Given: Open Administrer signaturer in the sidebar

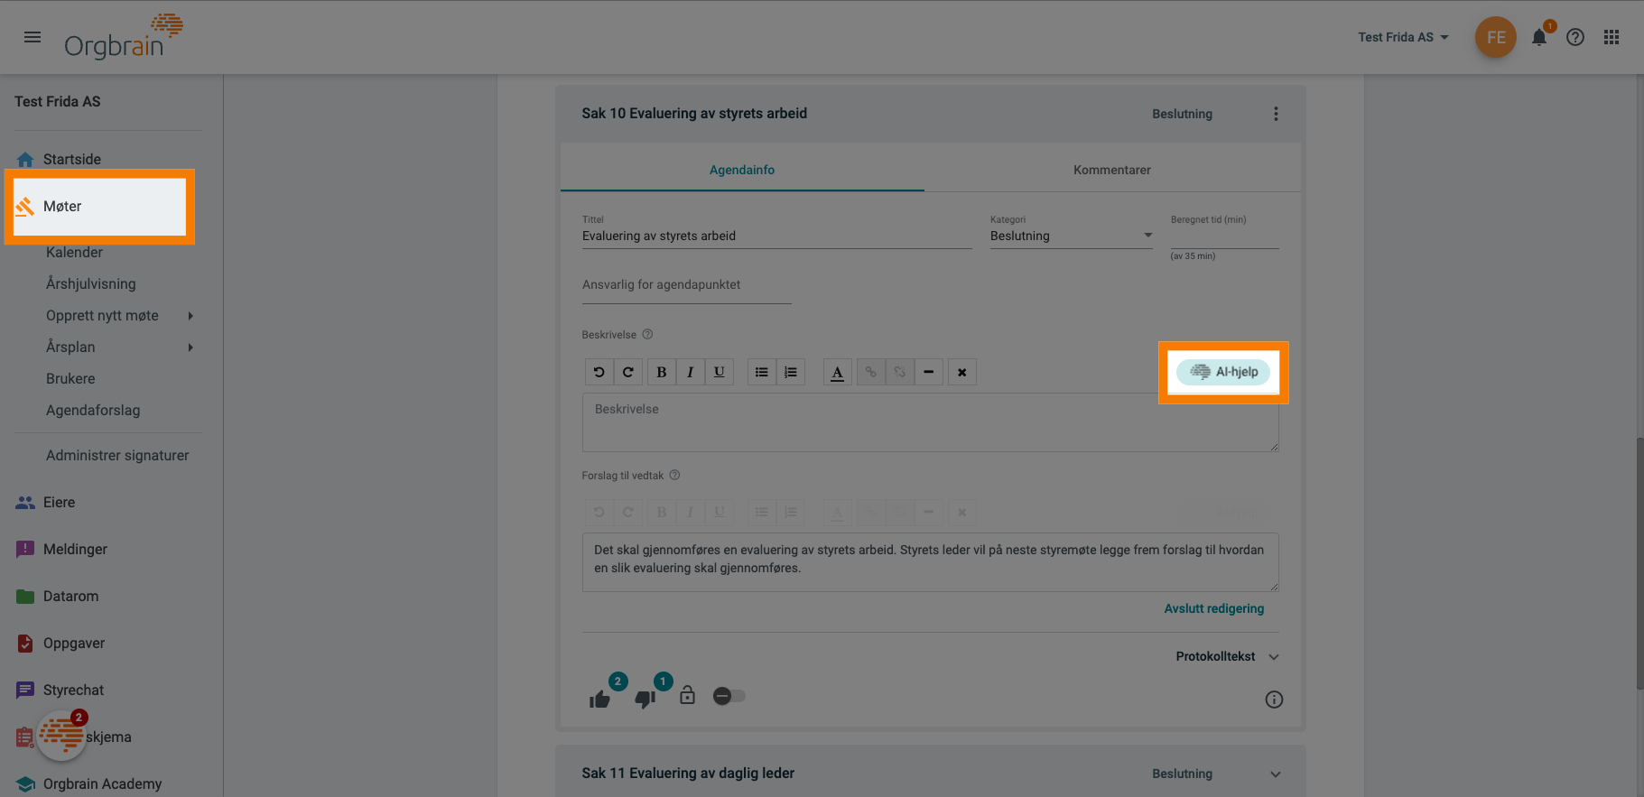Looking at the screenshot, I should pos(117,455).
